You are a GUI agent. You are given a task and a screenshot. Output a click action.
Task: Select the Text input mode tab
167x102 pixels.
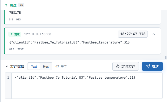tap(34, 67)
